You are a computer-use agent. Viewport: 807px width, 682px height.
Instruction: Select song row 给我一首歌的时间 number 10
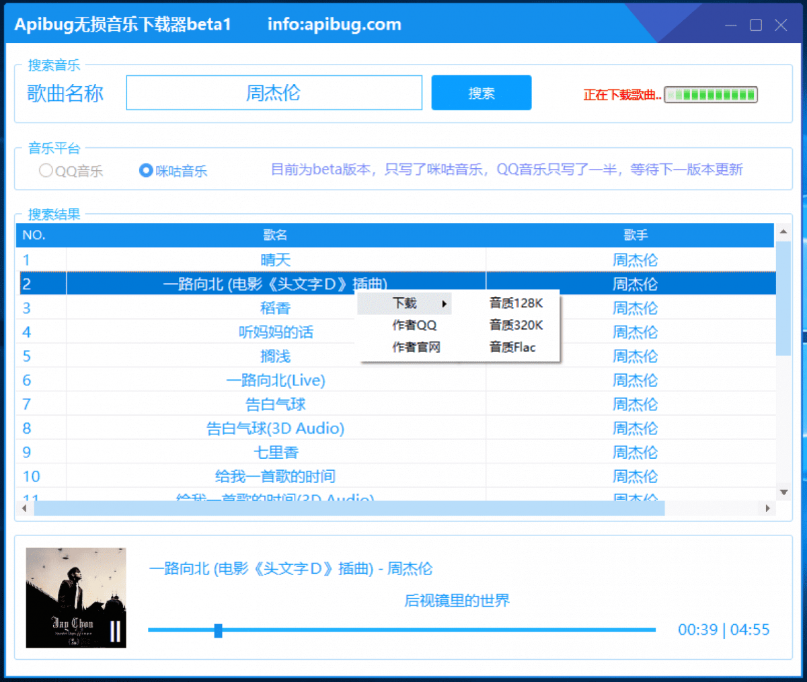tap(396, 476)
